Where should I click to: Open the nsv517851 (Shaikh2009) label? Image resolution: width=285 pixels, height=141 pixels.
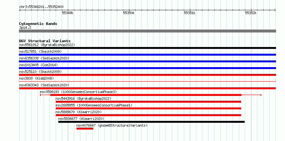[x=40, y=51]
